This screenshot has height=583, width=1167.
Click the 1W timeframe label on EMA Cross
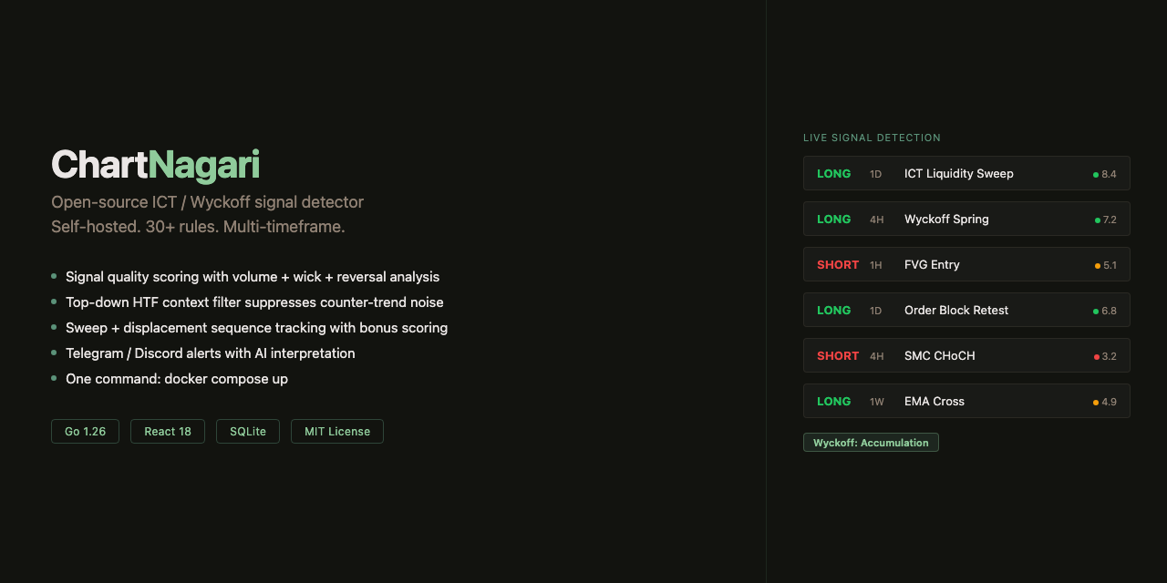(x=877, y=402)
